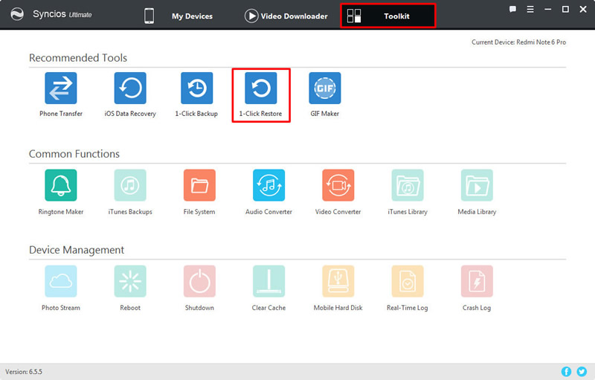Open the Audio Converter
Image resolution: width=595 pixels, height=380 pixels.
(x=268, y=185)
